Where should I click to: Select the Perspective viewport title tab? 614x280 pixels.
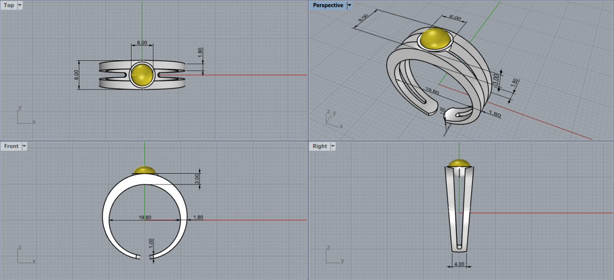328,6
